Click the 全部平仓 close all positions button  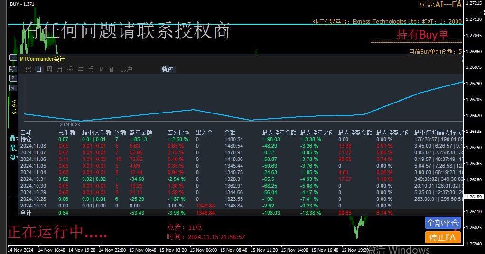click(443, 223)
